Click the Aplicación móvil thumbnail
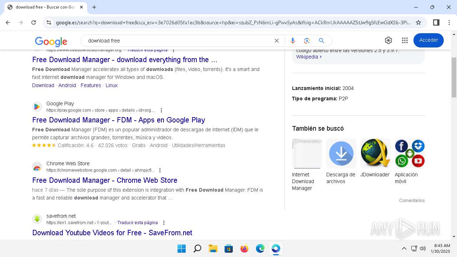 tap(410, 153)
